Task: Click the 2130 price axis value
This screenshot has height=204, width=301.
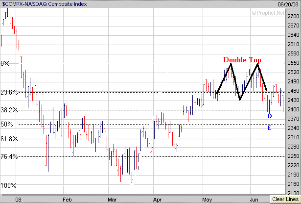Action: (293, 193)
